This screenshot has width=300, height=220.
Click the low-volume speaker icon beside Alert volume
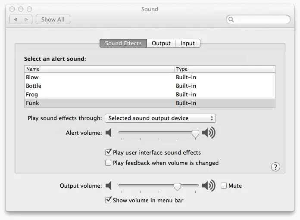point(109,133)
